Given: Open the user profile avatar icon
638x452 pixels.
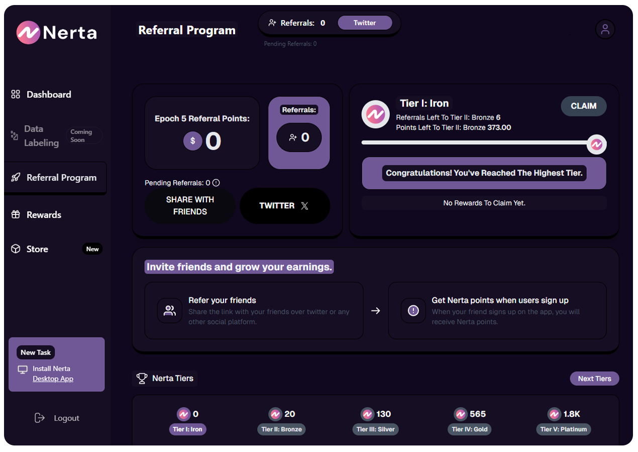Looking at the screenshot, I should tap(605, 30).
